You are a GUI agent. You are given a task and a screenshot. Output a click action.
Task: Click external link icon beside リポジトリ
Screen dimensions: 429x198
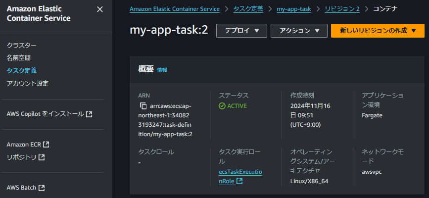[42, 157]
